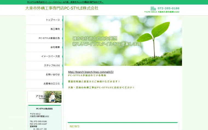Open スタッフBLOG from sidebar

(x=45, y=65)
